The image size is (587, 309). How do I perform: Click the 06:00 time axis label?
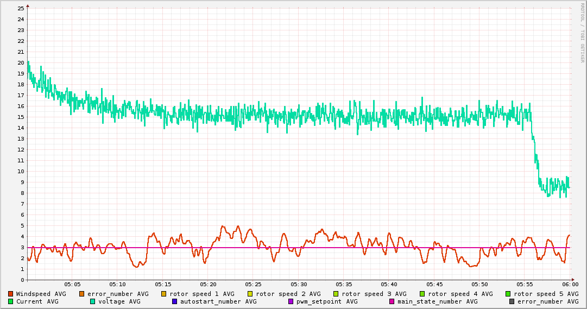click(x=570, y=284)
